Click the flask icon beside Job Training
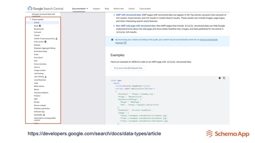The image size is (255, 143). click(45, 77)
